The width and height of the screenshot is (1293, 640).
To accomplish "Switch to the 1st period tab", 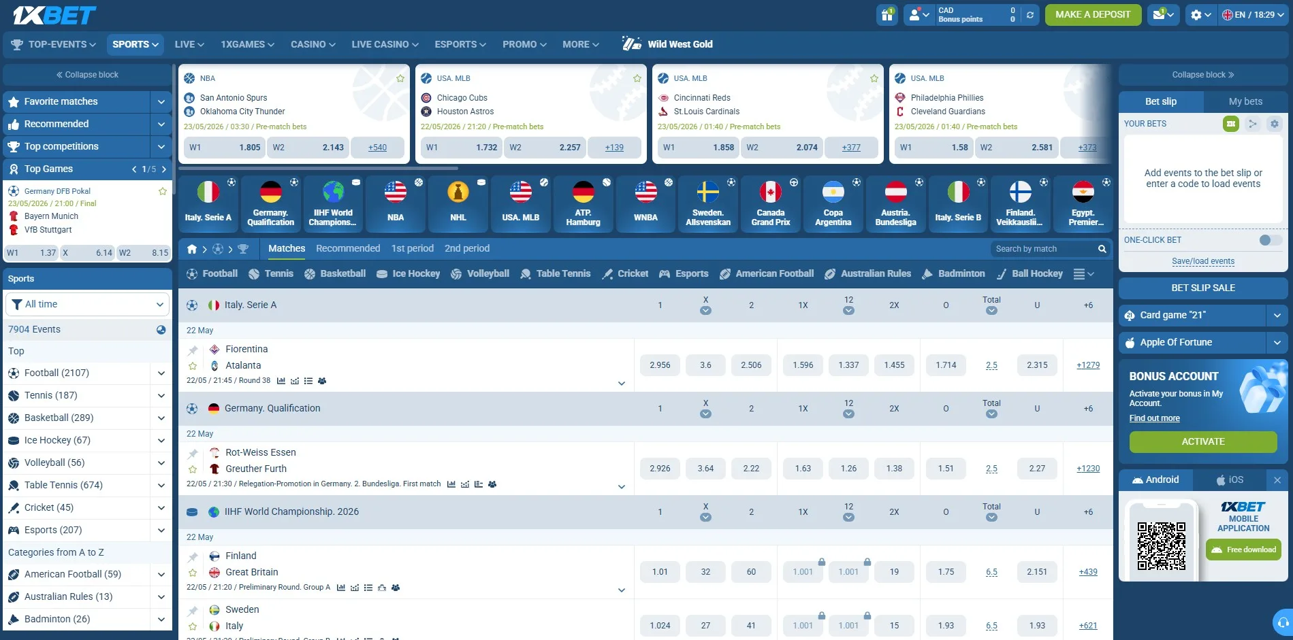I will 412,249.
